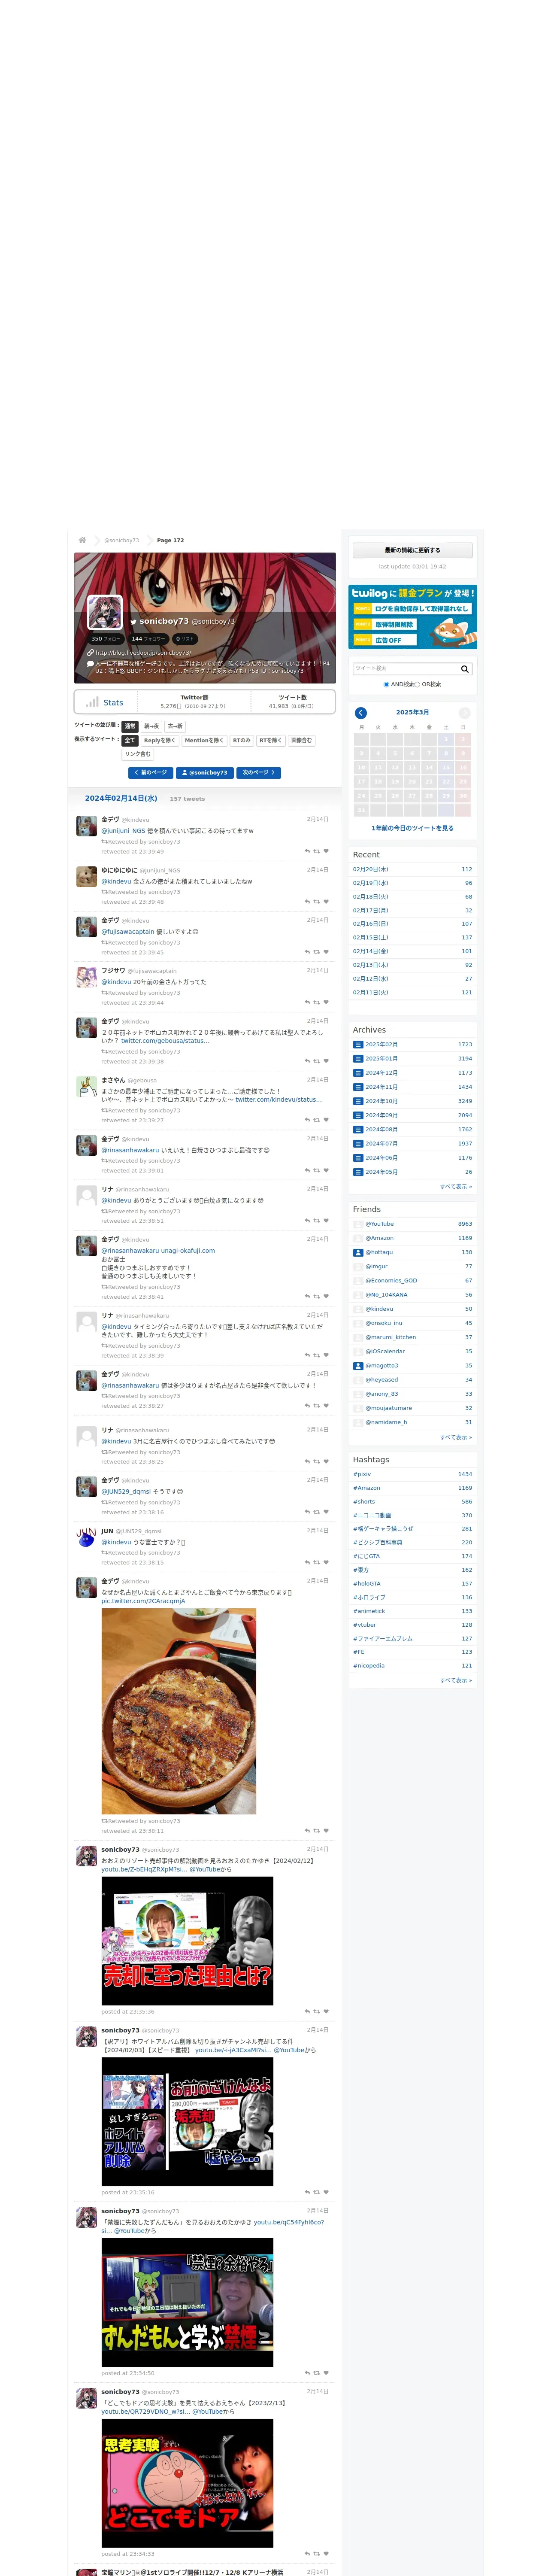551x2576 pixels.
Task: Reply to tweet retweeted at 23:39:48
Action: point(307,902)
